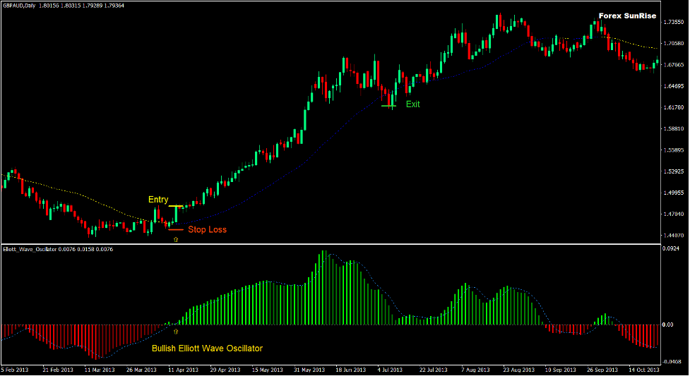Screen dimensions: 690x376
Task: Click the 22 Jul 2013 date label
Action: [x=434, y=370]
